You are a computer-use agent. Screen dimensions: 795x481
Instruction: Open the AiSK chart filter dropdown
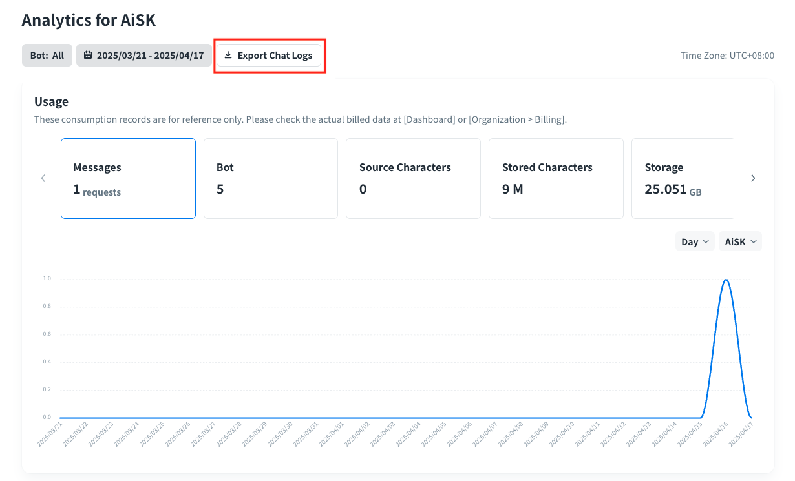740,241
